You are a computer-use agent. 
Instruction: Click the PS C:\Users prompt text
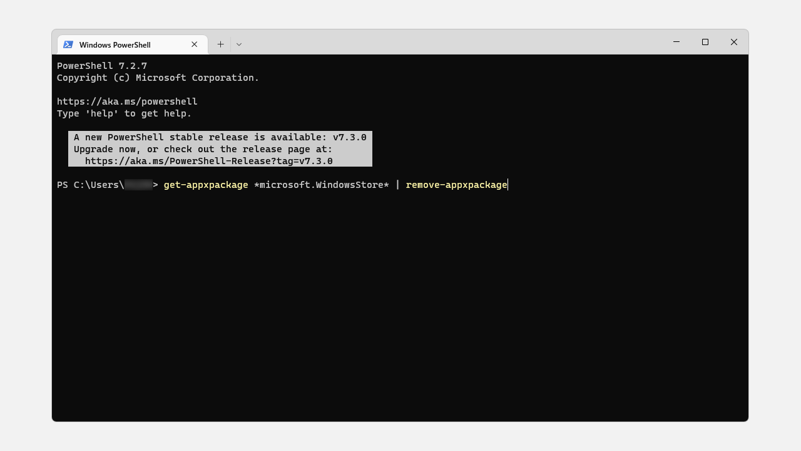click(91, 185)
